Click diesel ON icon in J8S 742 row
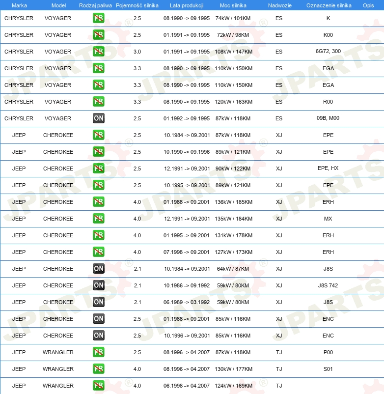Viewport: 384px width, 394px height. (x=99, y=285)
